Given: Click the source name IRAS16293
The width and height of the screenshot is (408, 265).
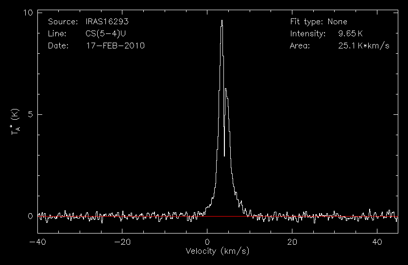Looking at the screenshot, I should pos(107,21).
